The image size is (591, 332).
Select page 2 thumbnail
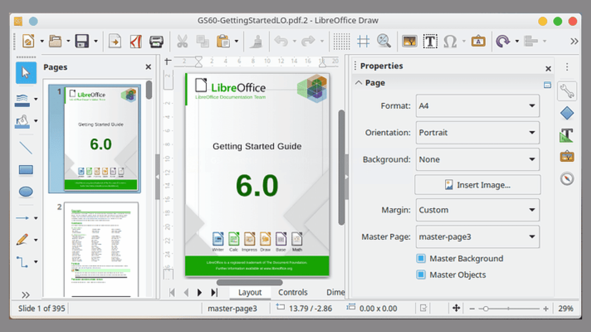[x=101, y=249]
